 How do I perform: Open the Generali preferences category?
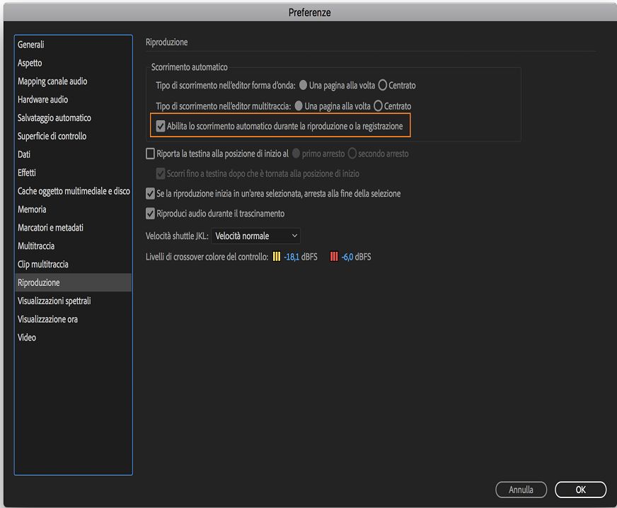[31, 45]
